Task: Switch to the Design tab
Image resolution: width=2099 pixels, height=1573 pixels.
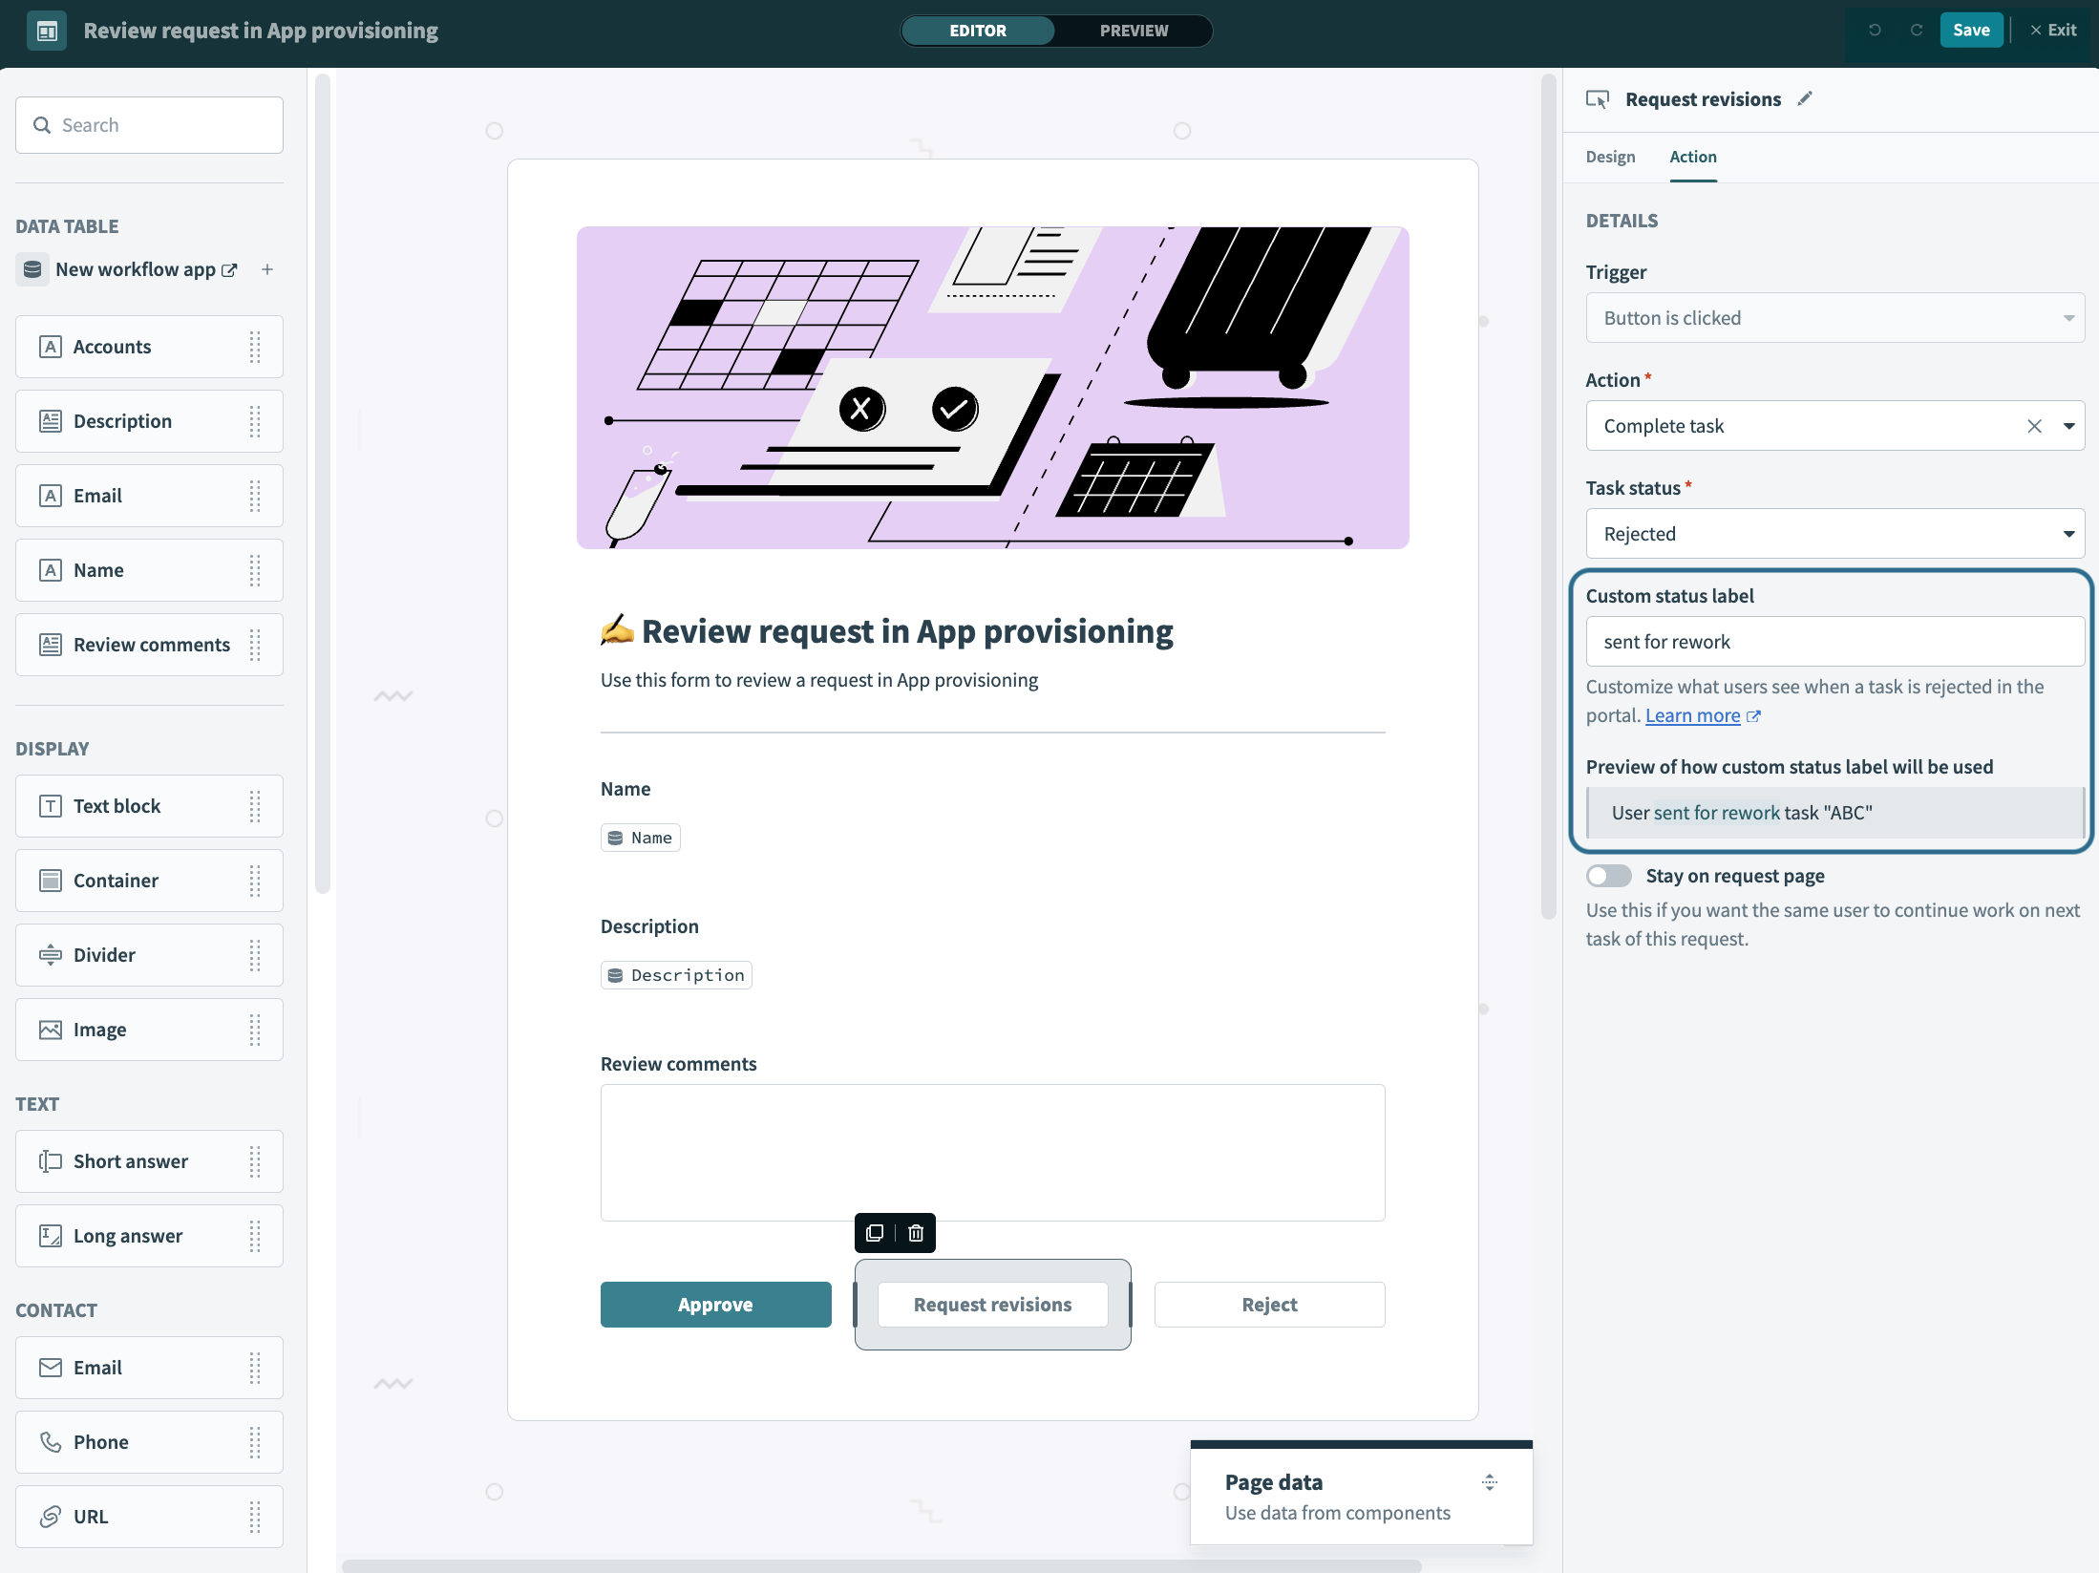Action: (x=1609, y=157)
